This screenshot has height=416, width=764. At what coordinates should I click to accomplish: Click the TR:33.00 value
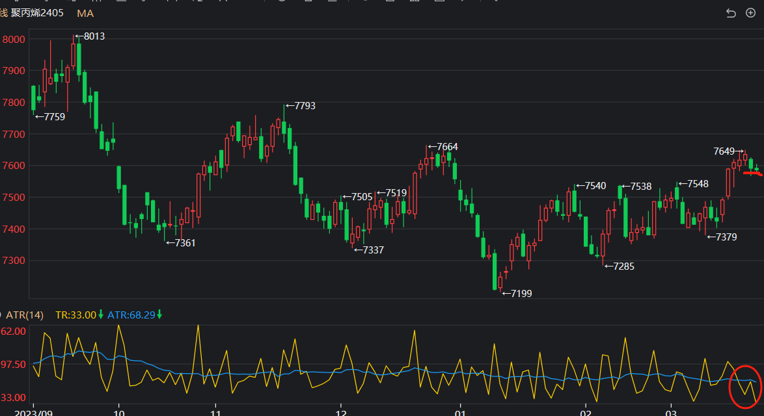click(x=76, y=315)
